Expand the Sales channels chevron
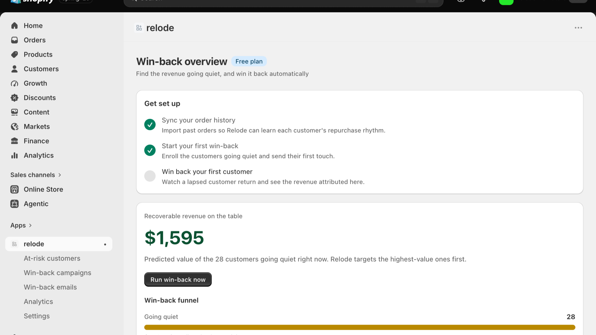This screenshot has width=596, height=335. click(60, 175)
